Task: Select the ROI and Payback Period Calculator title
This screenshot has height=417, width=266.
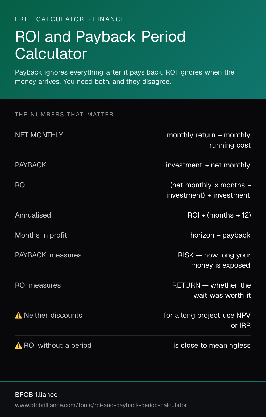Action: pos(100,45)
